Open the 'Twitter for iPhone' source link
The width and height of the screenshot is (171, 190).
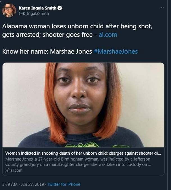pos(64,184)
